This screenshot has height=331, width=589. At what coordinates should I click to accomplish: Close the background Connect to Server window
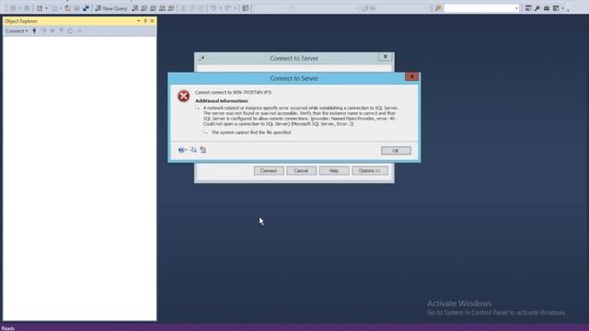pos(385,56)
